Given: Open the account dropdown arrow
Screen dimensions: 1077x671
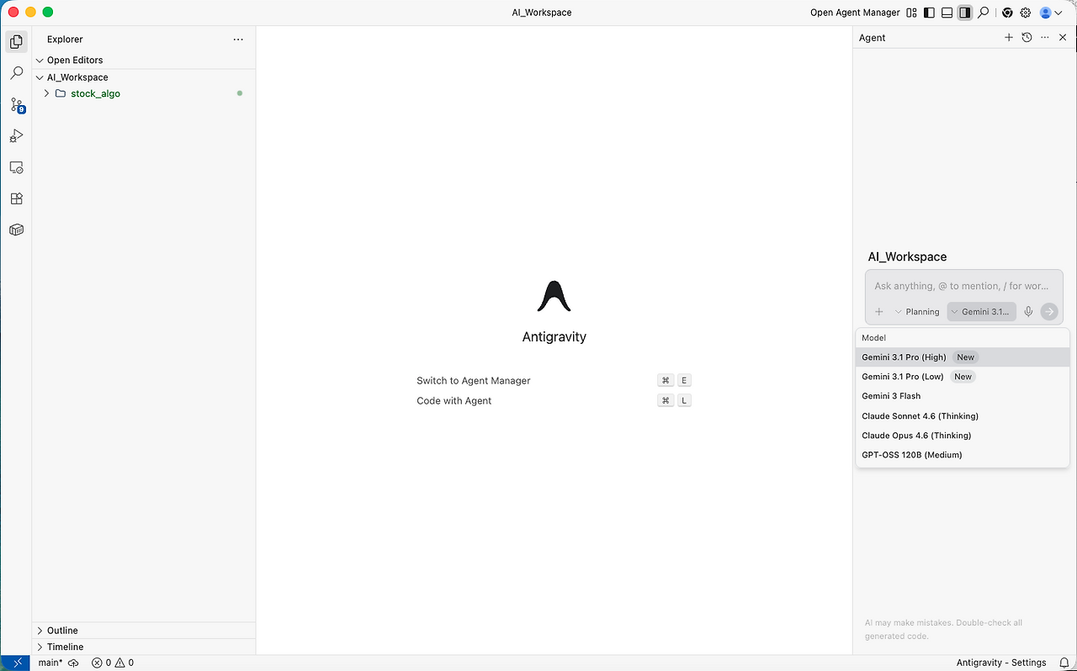Looking at the screenshot, I should [x=1058, y=13].
